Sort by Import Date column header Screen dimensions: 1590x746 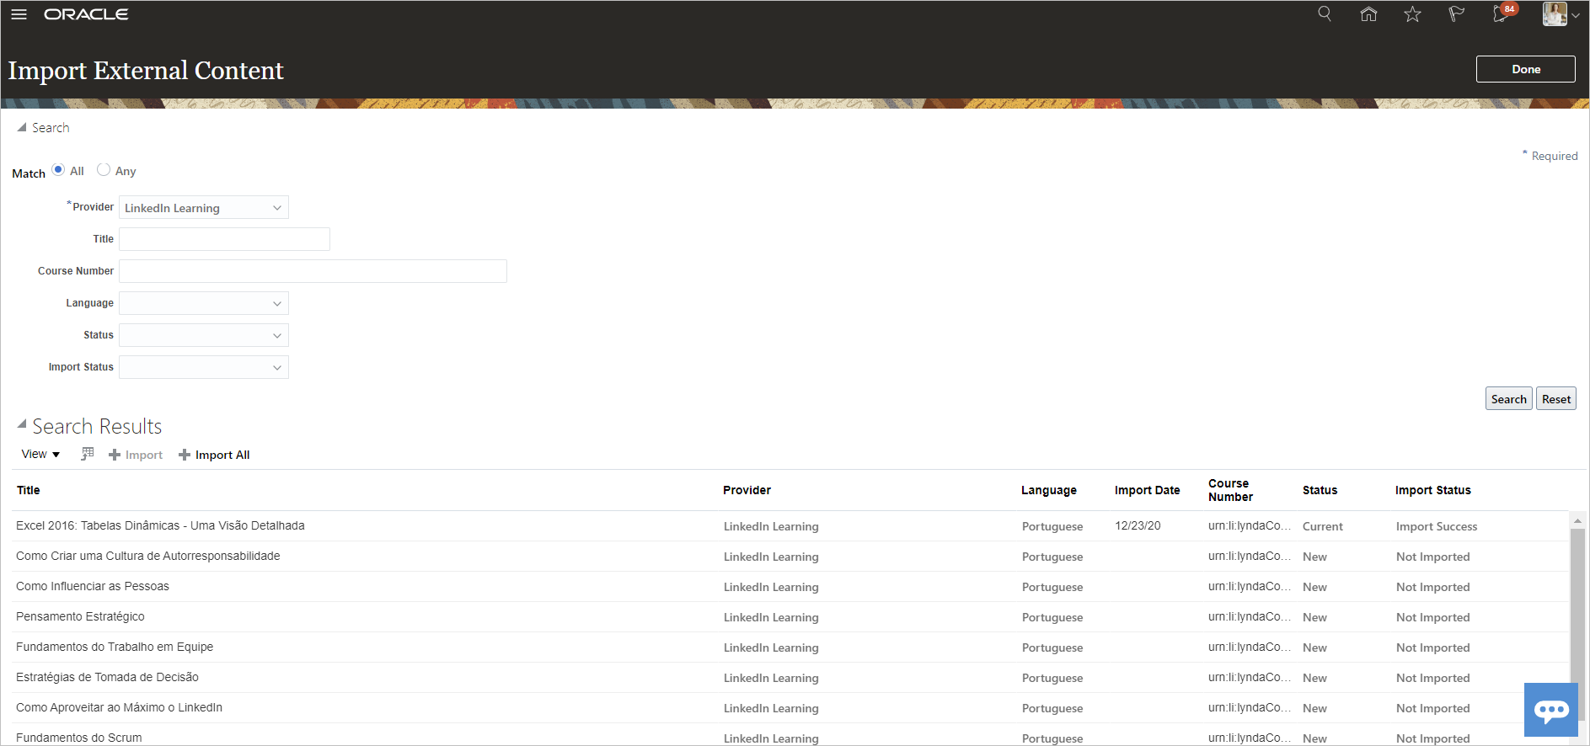(x=1147, y=490)
